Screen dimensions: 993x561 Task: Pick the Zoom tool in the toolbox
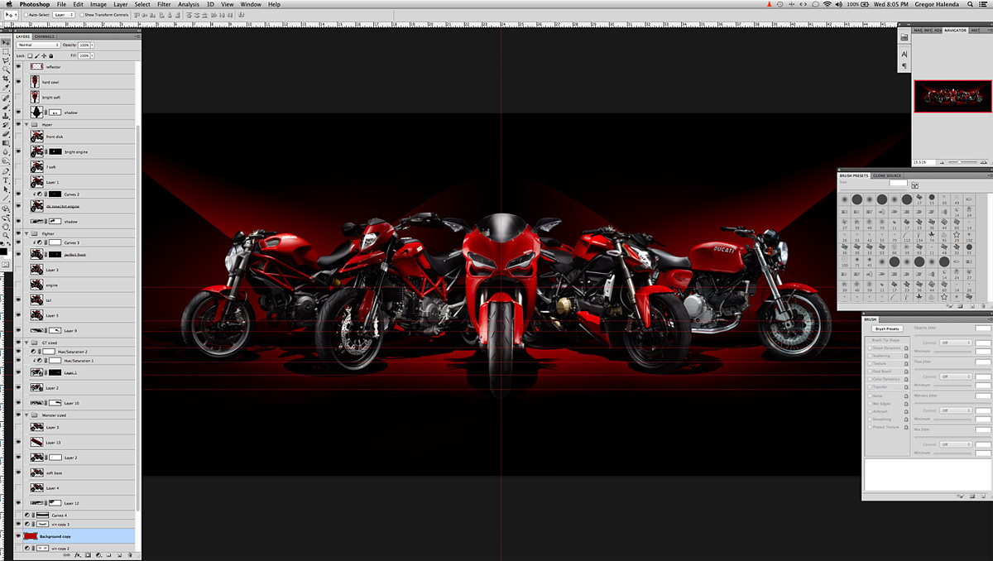[6, 235]
